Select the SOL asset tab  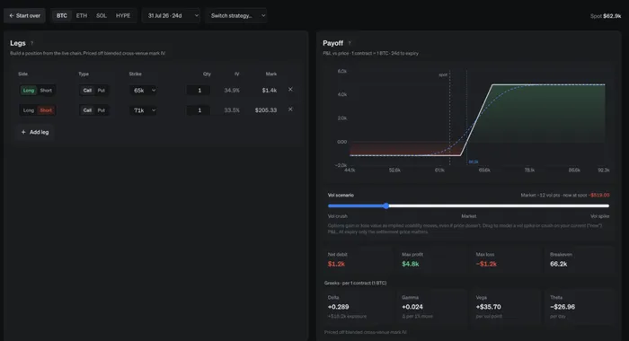[x=102, y=15]
